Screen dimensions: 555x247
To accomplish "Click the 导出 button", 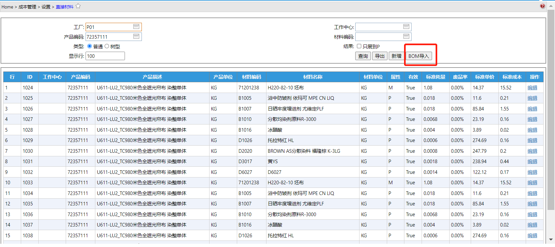I will tap(380, 56).
